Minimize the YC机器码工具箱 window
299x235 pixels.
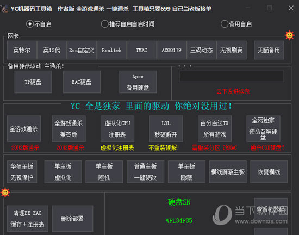248,8
